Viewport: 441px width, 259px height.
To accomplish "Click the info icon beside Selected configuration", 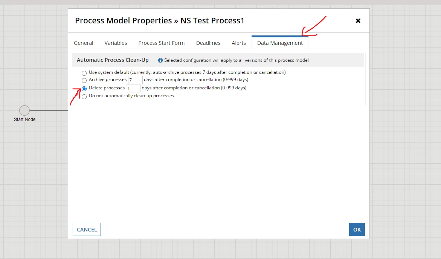I will (160, 60).
